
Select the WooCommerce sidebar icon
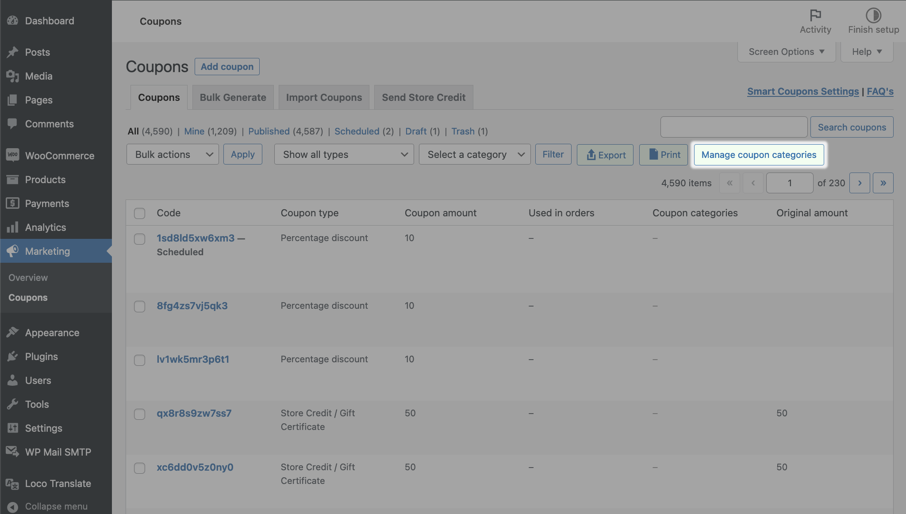[12, 155]
